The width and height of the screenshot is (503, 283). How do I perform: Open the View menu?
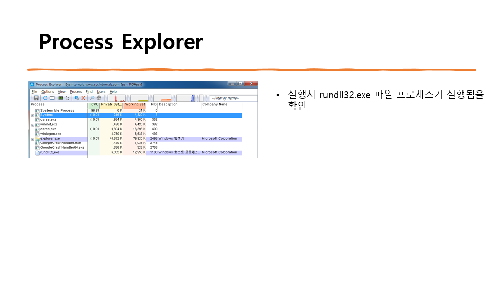[x=61, y=92]
